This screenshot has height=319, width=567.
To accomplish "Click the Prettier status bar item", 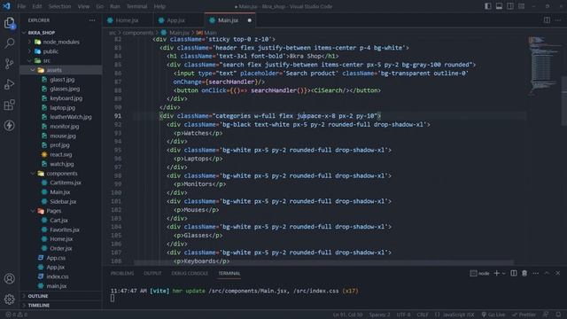I will 524,315.
